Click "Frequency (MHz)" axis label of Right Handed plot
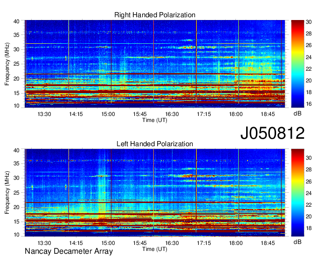The width and height of the screenshot is (317, 257). click(7, 64)
